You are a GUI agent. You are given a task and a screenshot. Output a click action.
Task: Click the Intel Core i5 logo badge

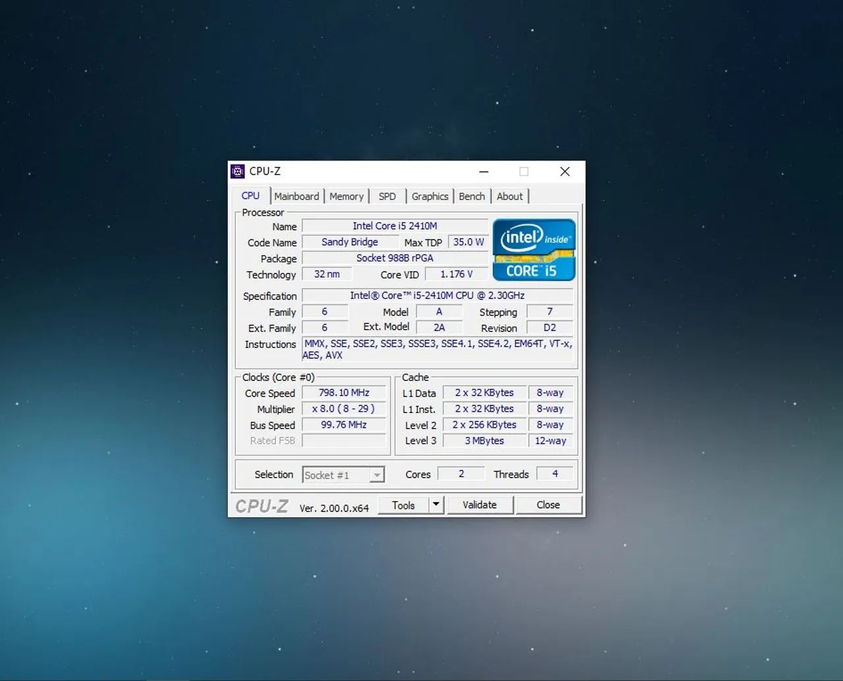tap(534, 250)
